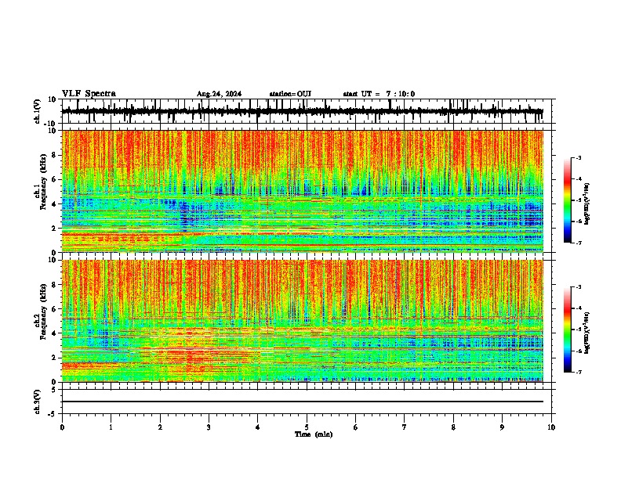Click the time-axis tick label "8"

click(x=453, y=427)
